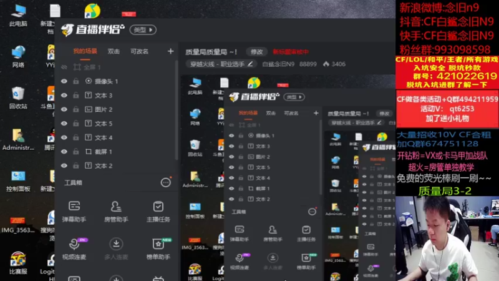499x281 pixels.
Task: Open 网络 desktop icon
Action: pos(18,56)
